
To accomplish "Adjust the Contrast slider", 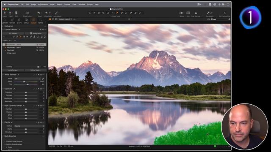I will tap(26, 95).
